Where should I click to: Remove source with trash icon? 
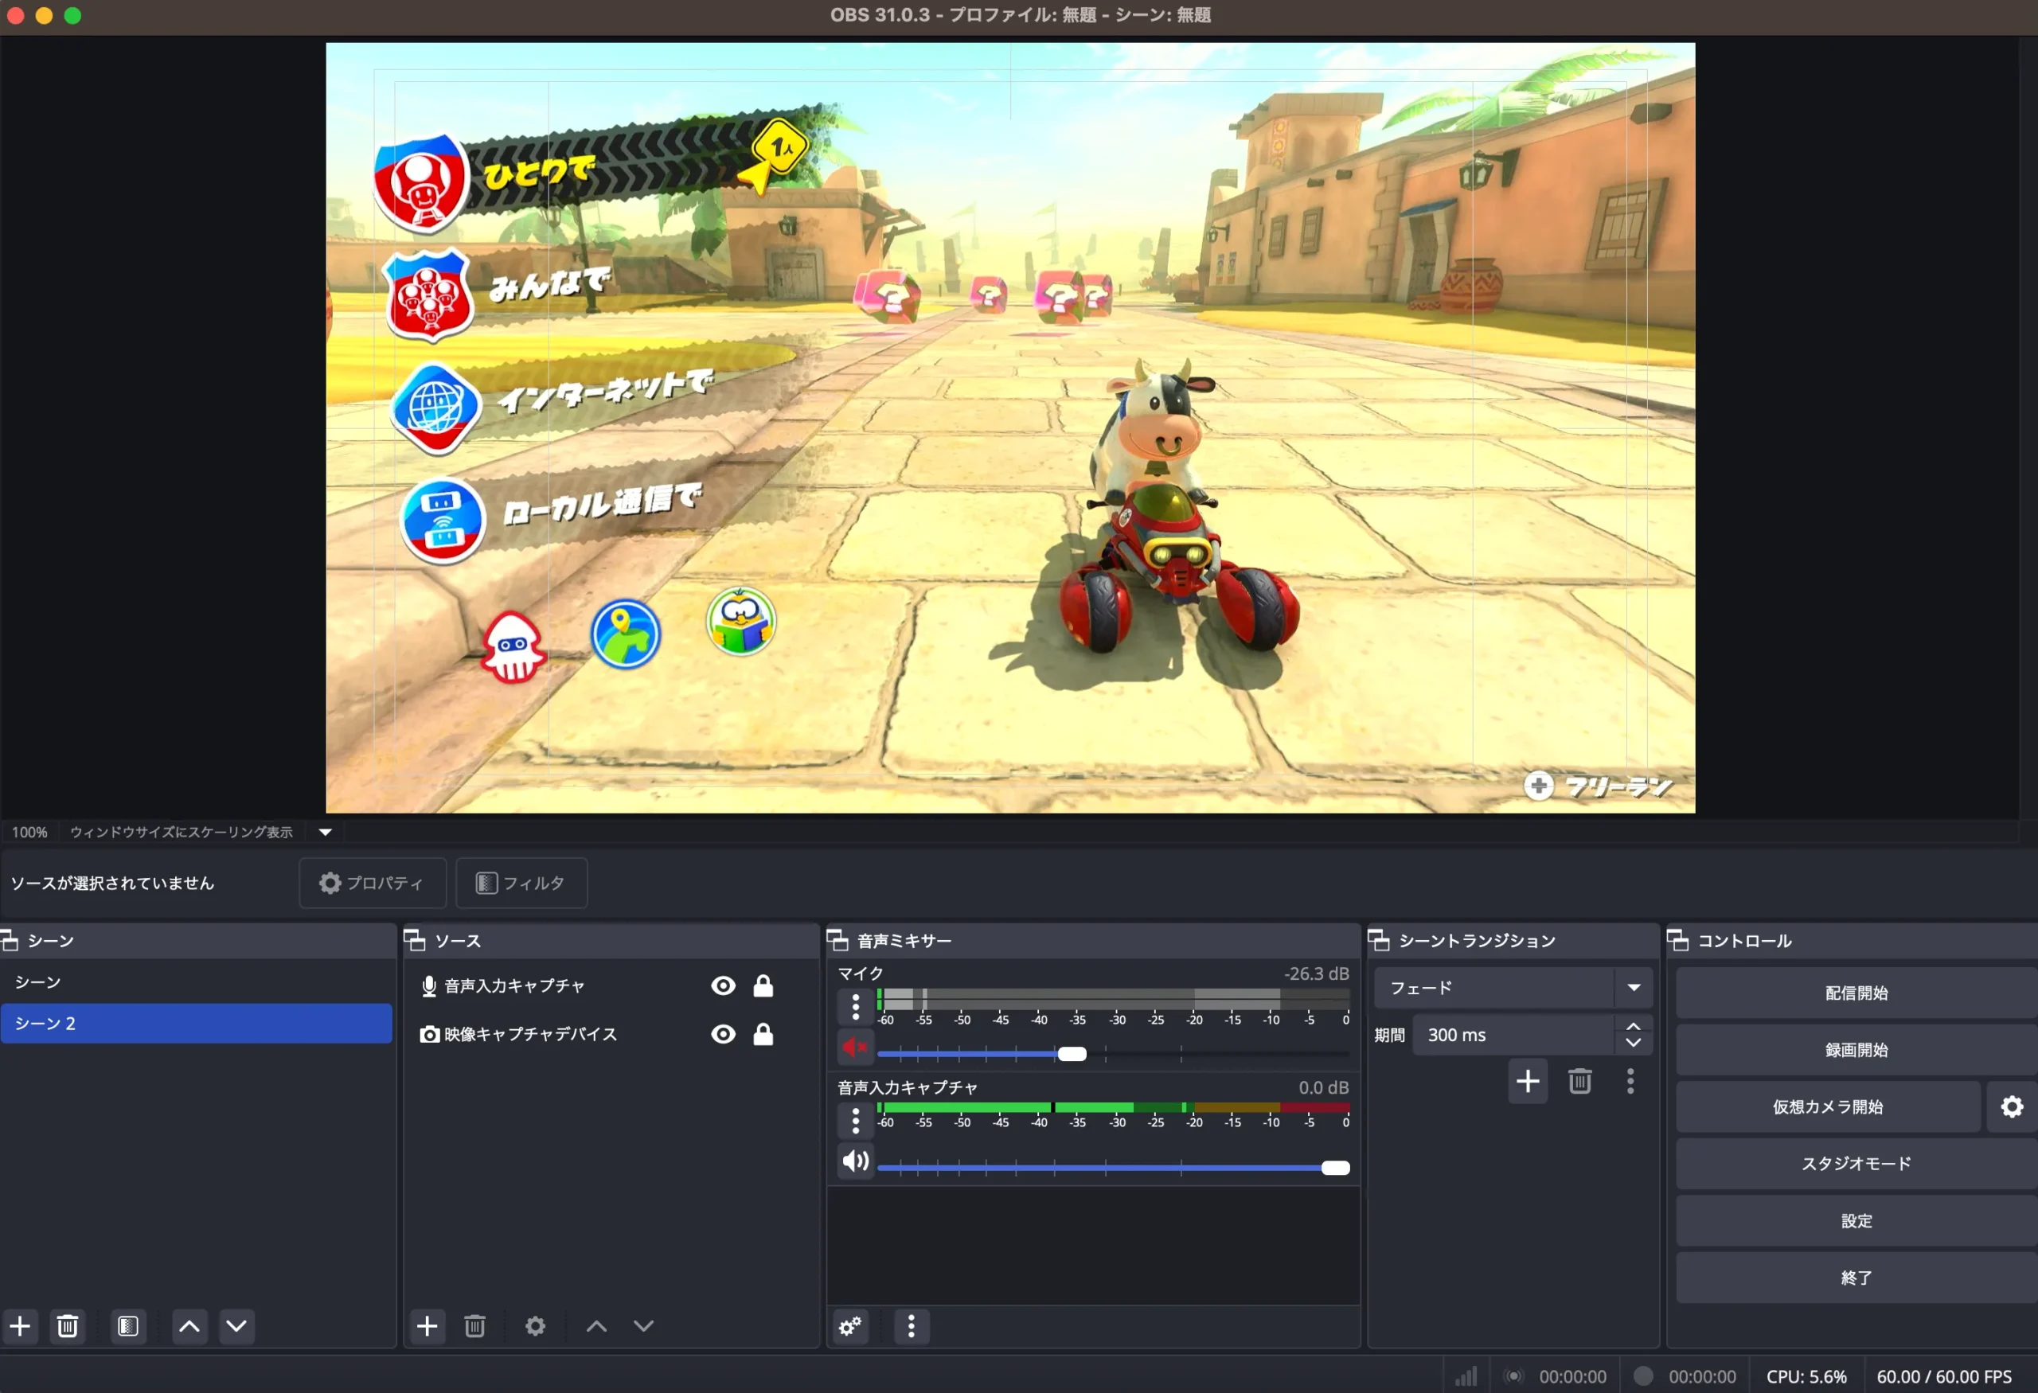point(474,1325)
